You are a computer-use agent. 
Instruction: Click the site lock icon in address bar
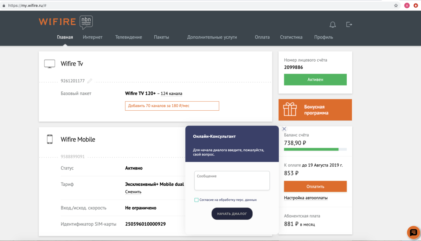(x=4, y=6)
